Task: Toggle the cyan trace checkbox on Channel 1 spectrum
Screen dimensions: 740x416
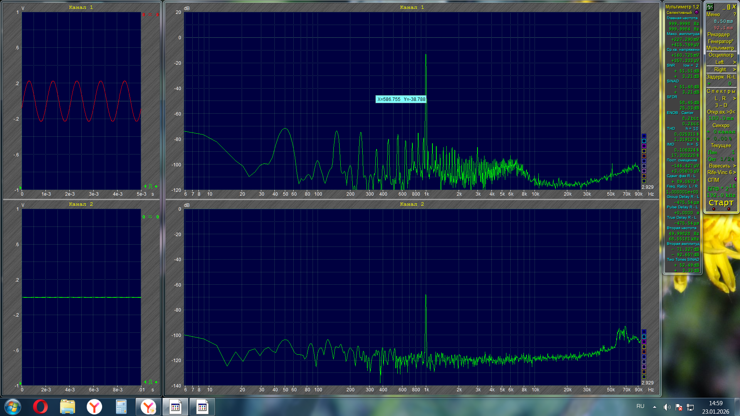Action: click(644, 141)
